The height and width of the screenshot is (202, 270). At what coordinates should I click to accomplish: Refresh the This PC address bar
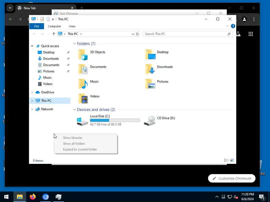tap(137, 34)
